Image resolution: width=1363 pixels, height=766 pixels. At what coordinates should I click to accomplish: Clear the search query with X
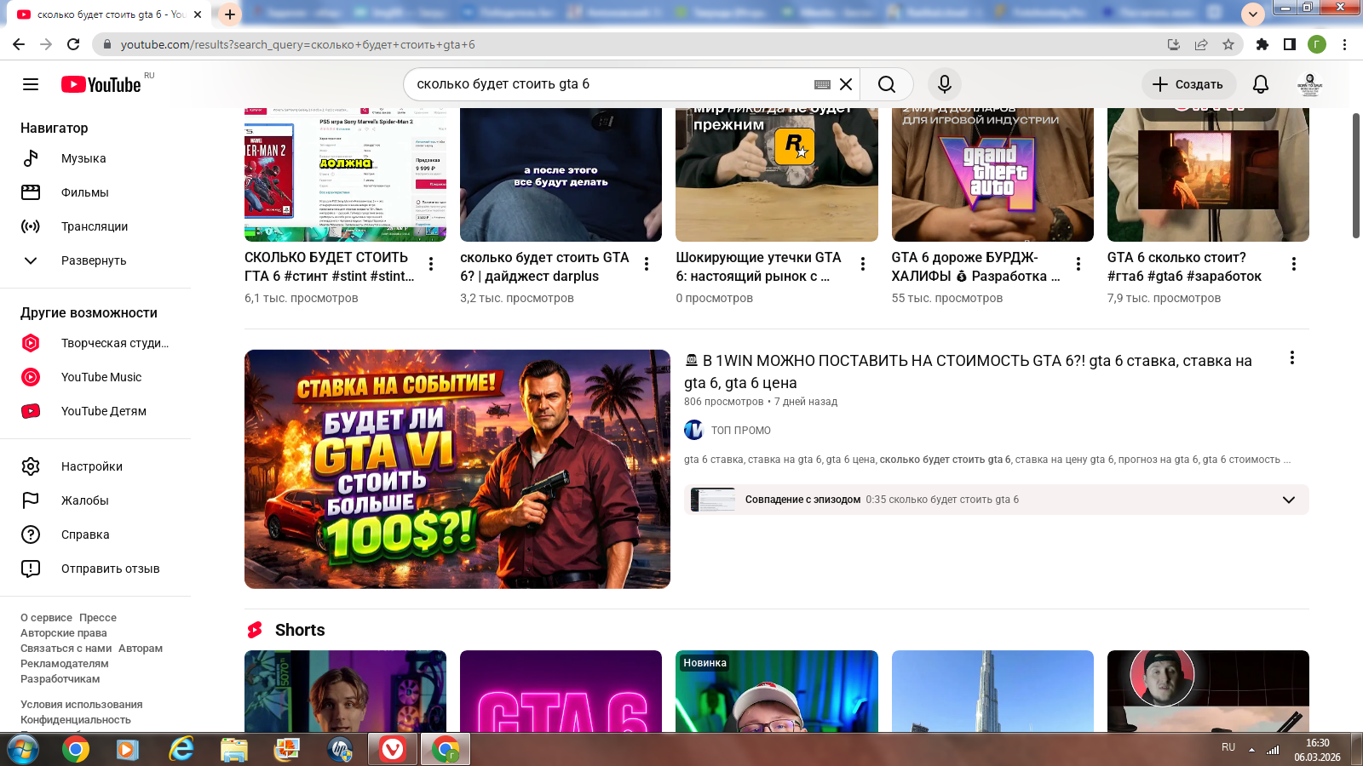tap(846, 84)
